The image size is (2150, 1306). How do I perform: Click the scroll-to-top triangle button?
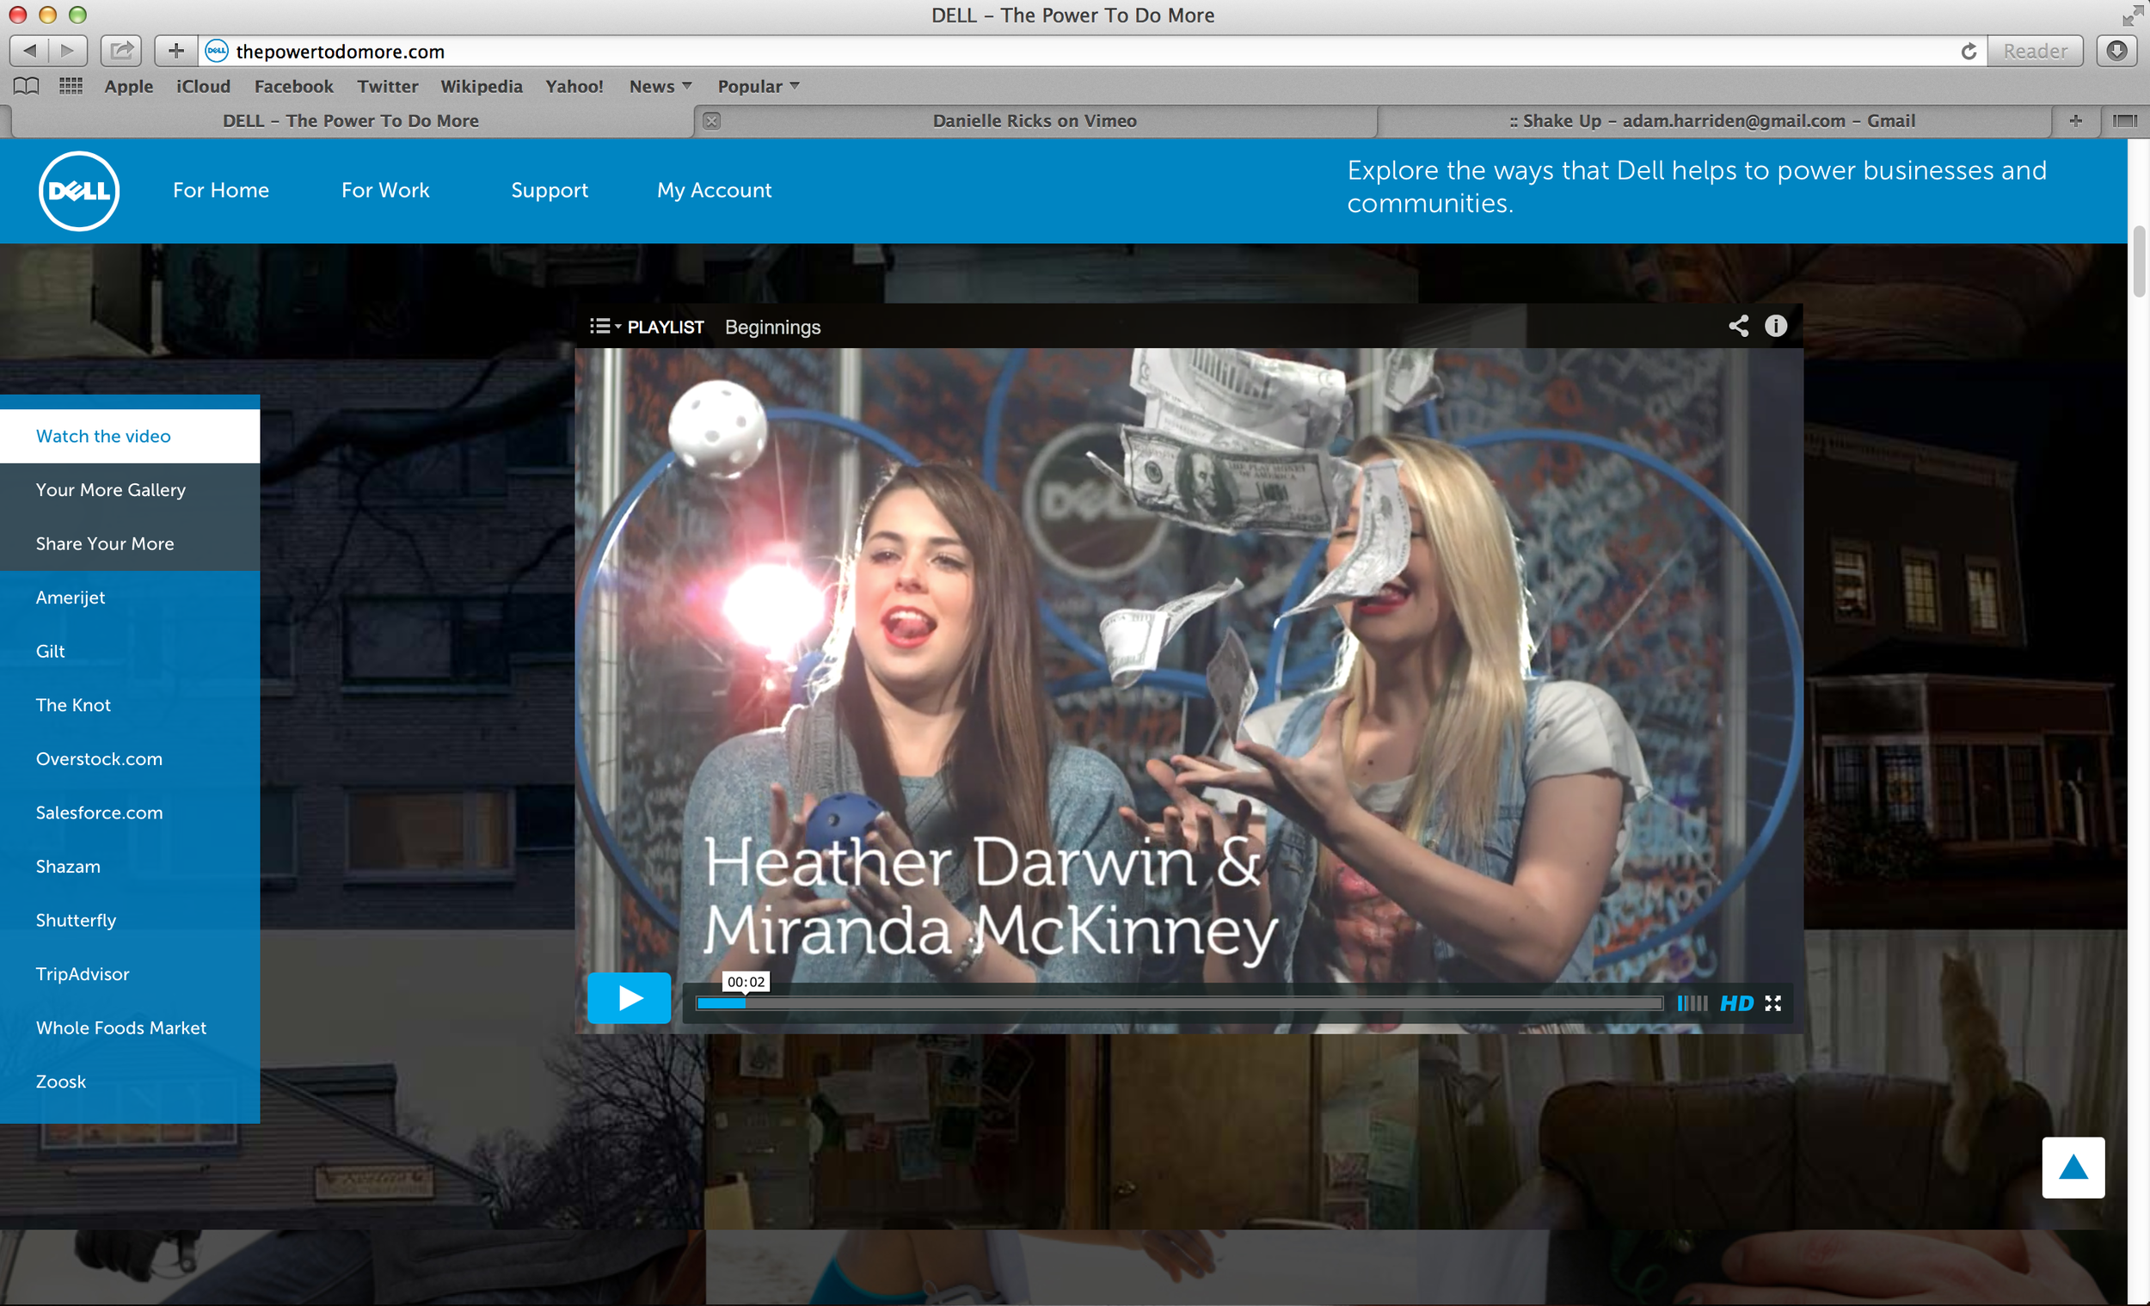tap(2073, 1168)
